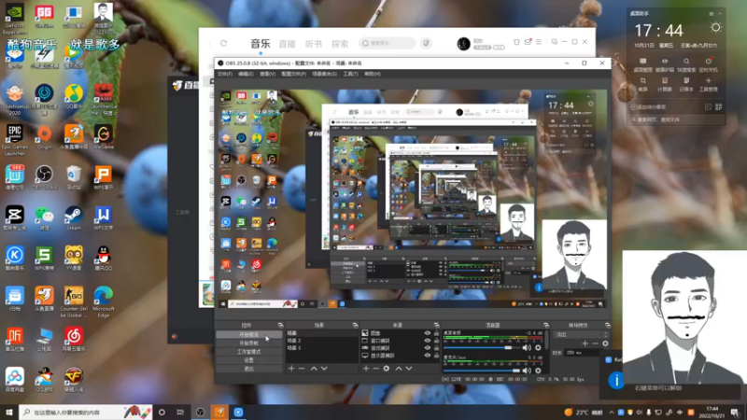The width and height of the screenshot is (747, 420).
Task: Open the Epic Games Launcher desktop icon
Action: pos(15,141)
